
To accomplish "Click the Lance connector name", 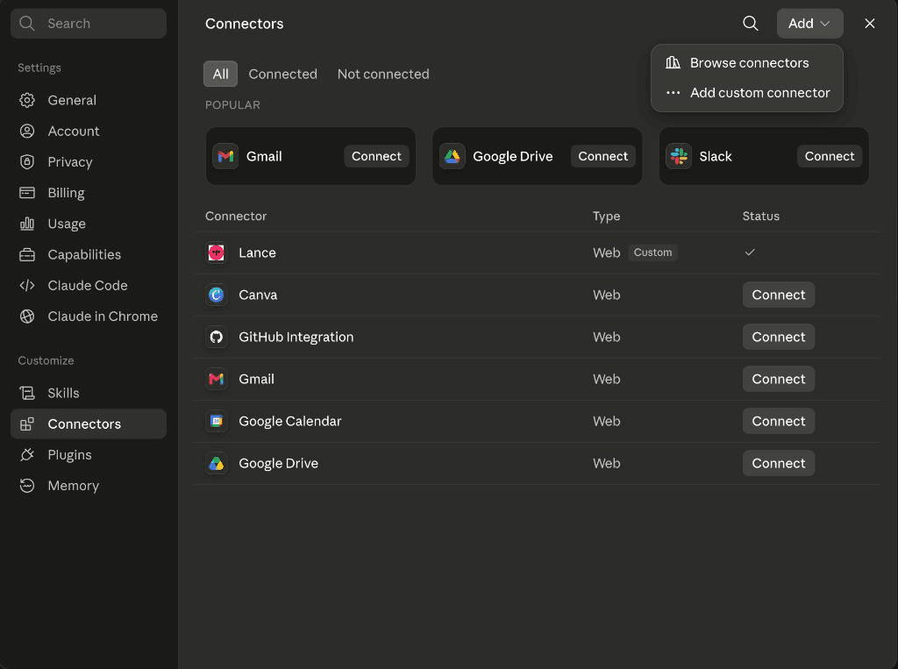I will tap(257, 253).
